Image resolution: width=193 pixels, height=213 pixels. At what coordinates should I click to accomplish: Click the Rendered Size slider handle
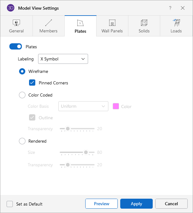point(86,152)
